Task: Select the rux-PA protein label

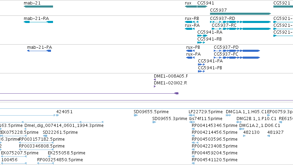Action: point(193,54)
